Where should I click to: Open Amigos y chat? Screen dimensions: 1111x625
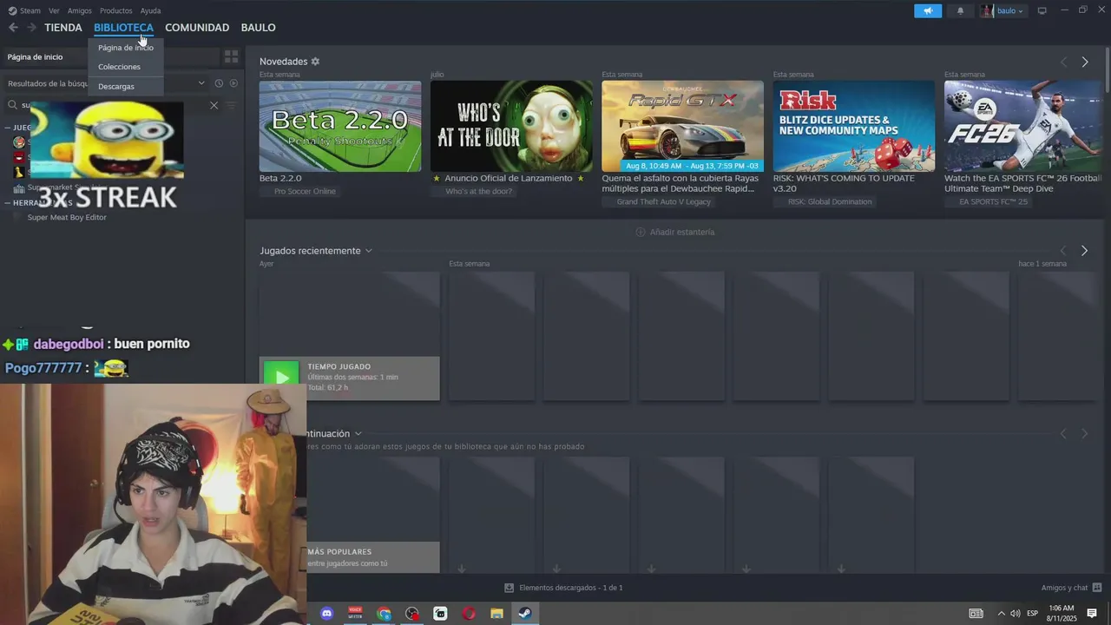[x=1072, y=588]
